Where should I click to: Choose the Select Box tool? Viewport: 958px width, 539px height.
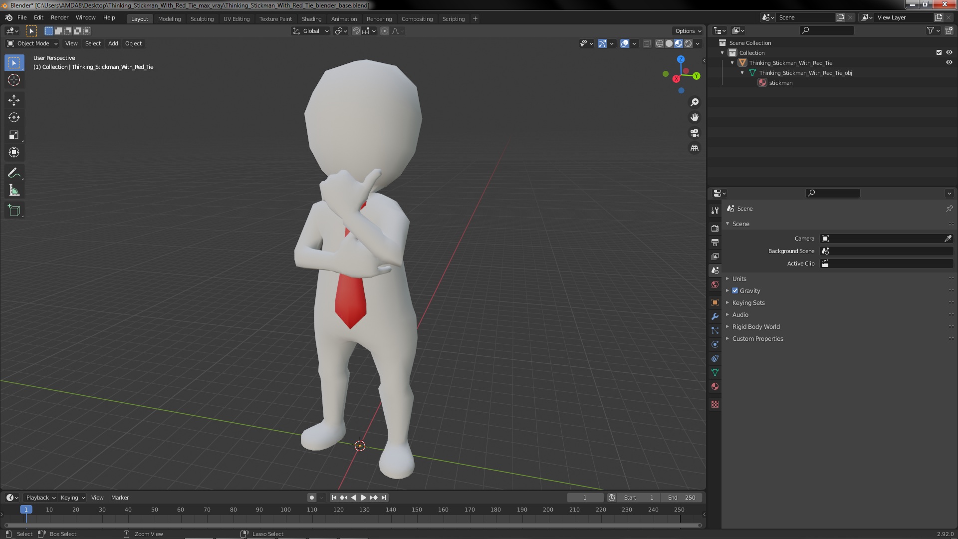coord(14,63)
